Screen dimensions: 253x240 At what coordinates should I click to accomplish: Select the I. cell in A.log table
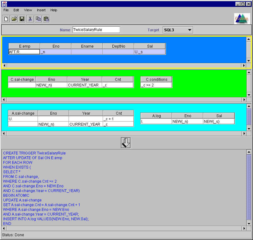156,121
